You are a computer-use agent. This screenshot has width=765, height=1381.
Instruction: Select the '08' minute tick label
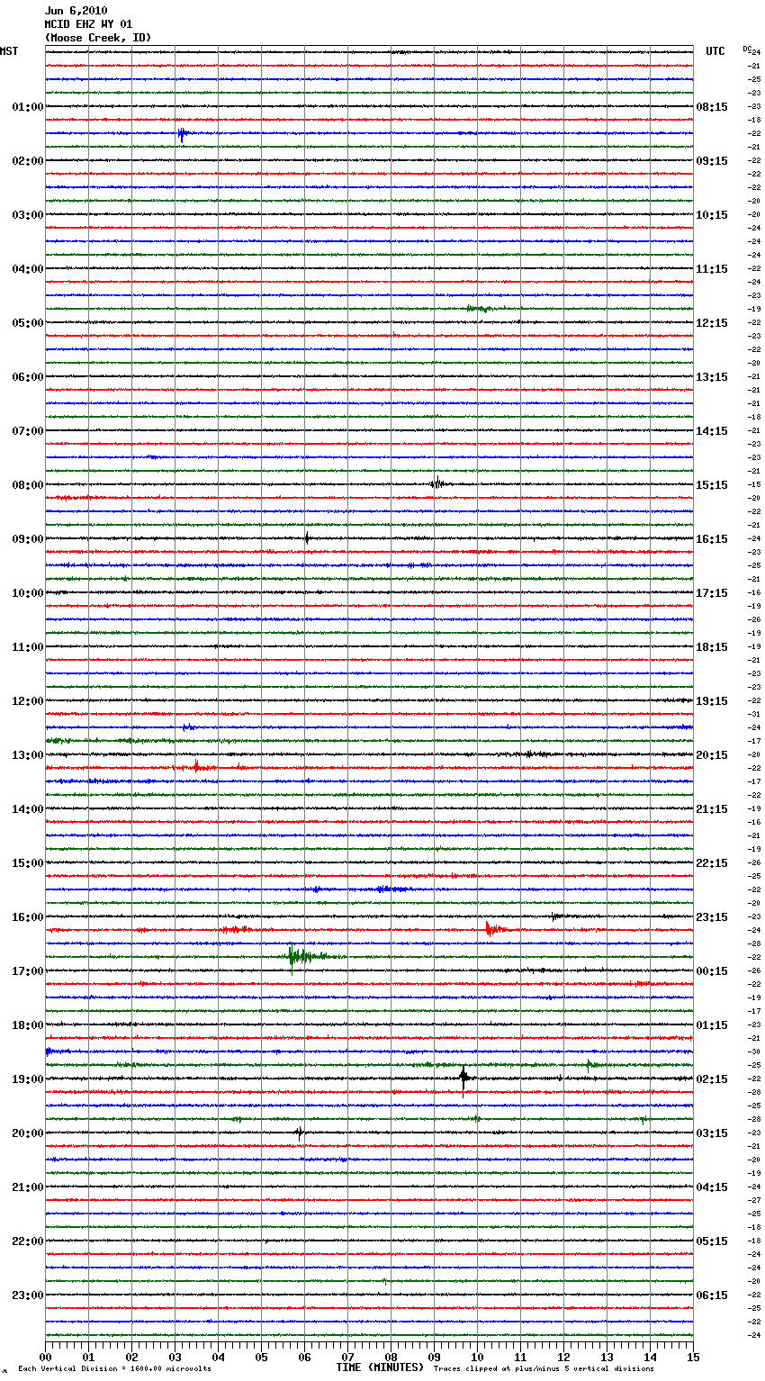coord(391,1357)
